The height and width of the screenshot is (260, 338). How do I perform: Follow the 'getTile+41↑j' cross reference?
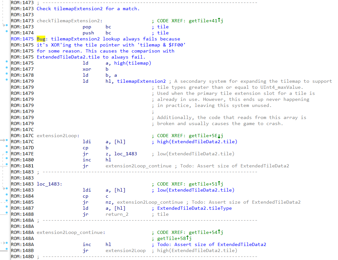point(206,21)
